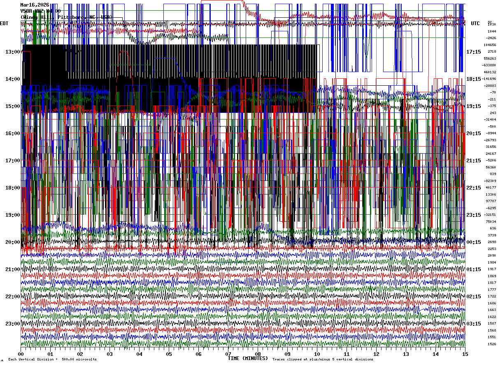This screenshot has width=498, height=365.
Task: Click the EDT axis heading
Action: [x=4, y=23]
